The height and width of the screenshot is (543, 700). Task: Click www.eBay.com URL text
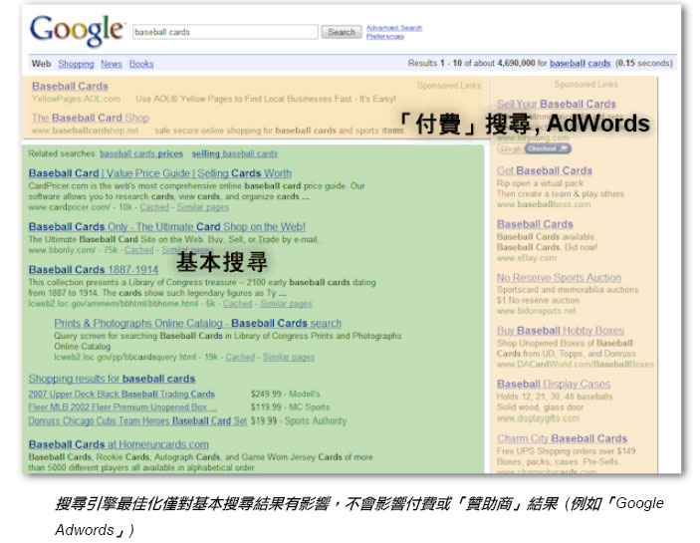coord(527,258)
